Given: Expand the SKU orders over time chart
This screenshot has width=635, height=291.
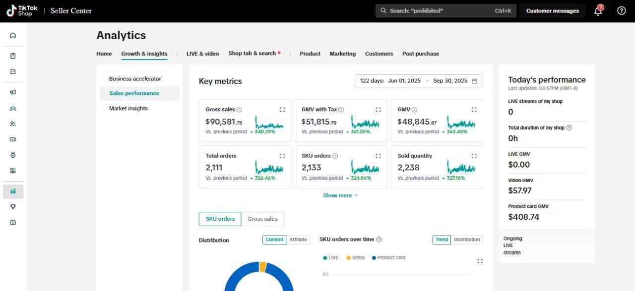Looking at the screenshot, I should coord(480,261).
